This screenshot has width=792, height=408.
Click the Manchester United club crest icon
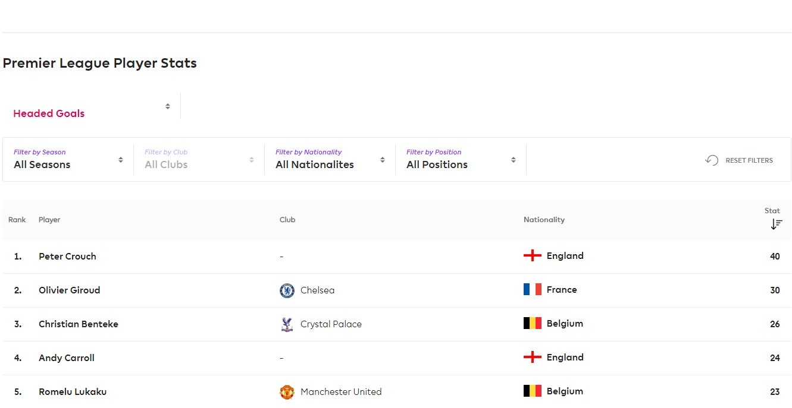[x=287, y=392]
